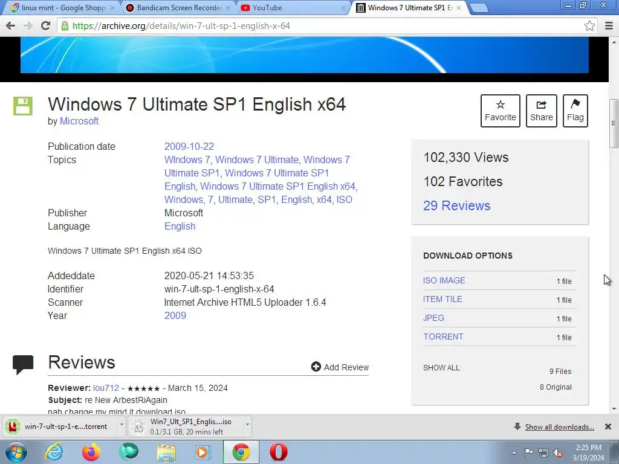Click the page vertical scrollbar thumb
The width and height of the screenshot is (619, 464).
point(614,123)
